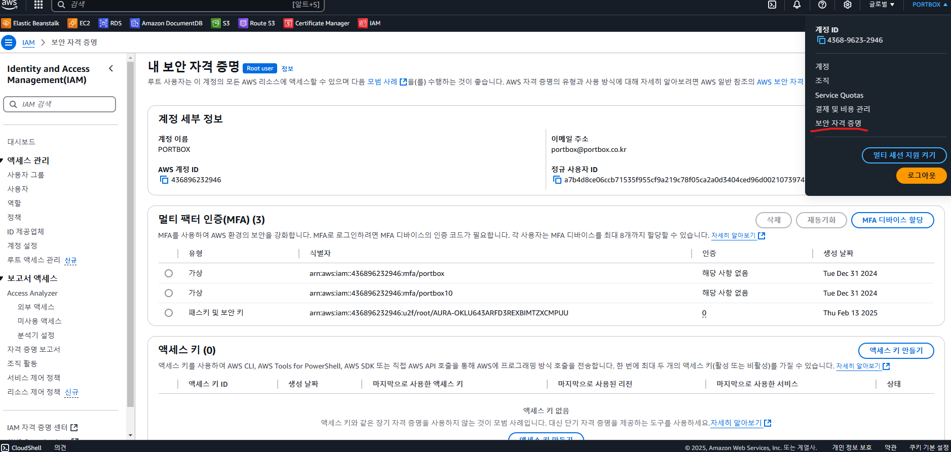This screenshot has height=452, width=951.
Task: Open 보안 자격 증명 menu item
Action: tap(838, 123)
